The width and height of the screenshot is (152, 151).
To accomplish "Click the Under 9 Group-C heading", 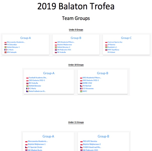I will [x=126, y=38].
